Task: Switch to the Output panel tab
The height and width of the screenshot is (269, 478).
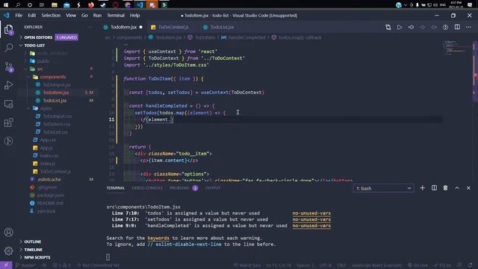Action: click(212, 188)
